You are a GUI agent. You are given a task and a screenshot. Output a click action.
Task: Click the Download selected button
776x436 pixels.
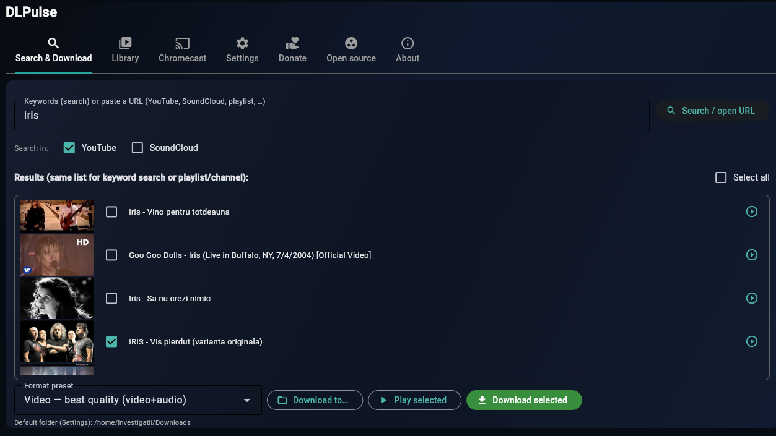tap(524, 400)
